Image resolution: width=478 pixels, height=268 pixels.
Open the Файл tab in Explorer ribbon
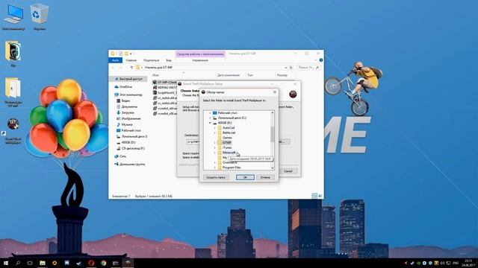(x=115, y=60)
